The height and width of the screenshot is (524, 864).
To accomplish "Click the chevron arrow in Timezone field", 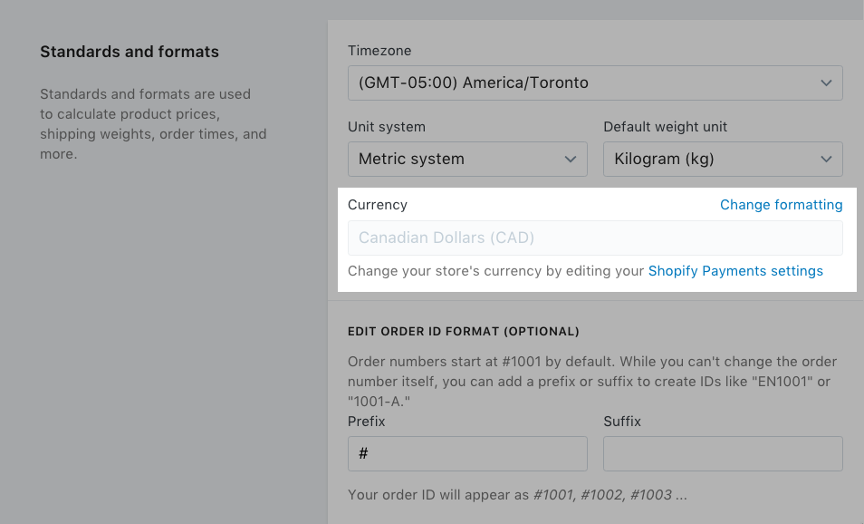I will 826,82.
